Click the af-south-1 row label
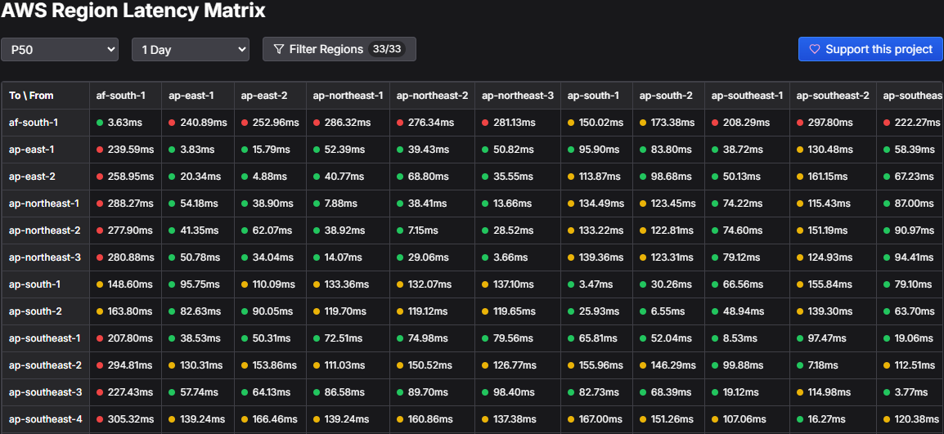 (x=46, y=123)
